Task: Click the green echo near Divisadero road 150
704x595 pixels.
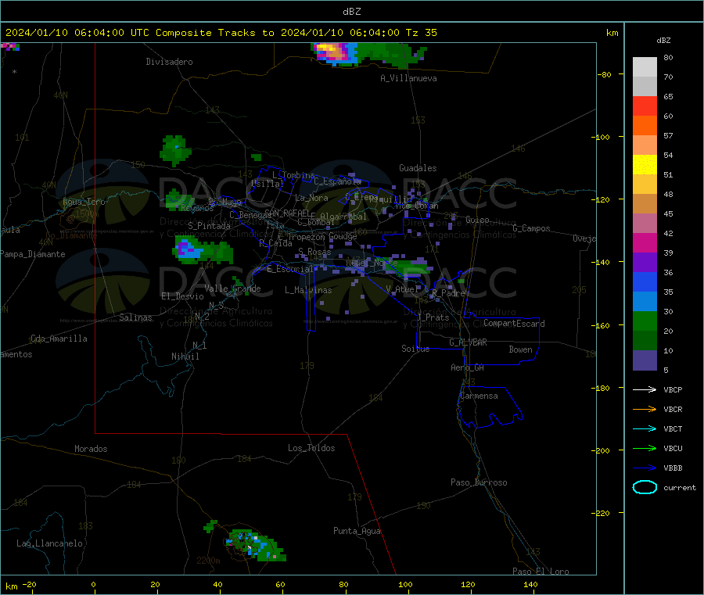Action: click(x=175, y=150)
